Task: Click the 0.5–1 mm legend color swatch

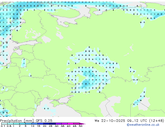Action: click(x=10, y=124)
